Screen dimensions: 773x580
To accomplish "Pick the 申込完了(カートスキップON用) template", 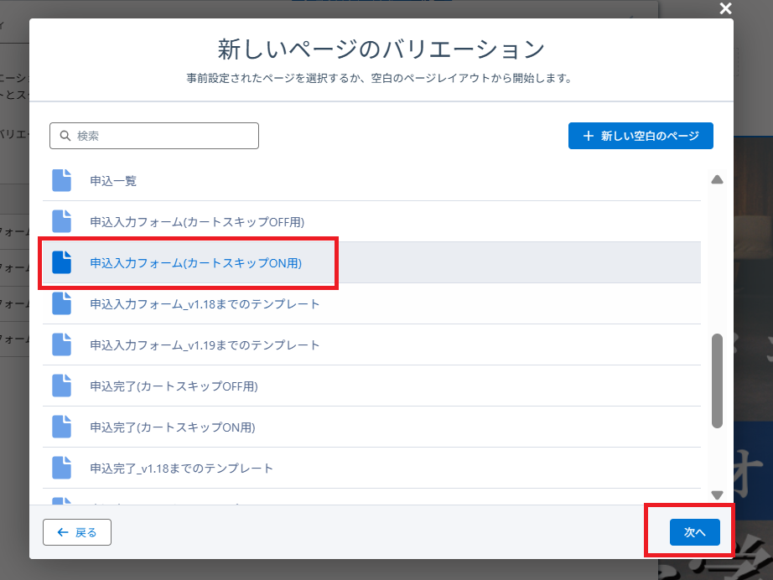I will (x=172, y=427).
